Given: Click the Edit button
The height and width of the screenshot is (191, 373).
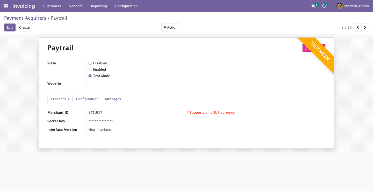Looking at the screenshot, I should coord(10,27).
